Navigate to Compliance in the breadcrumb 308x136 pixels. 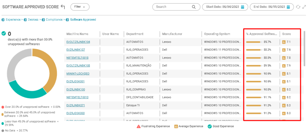point(54,20)
